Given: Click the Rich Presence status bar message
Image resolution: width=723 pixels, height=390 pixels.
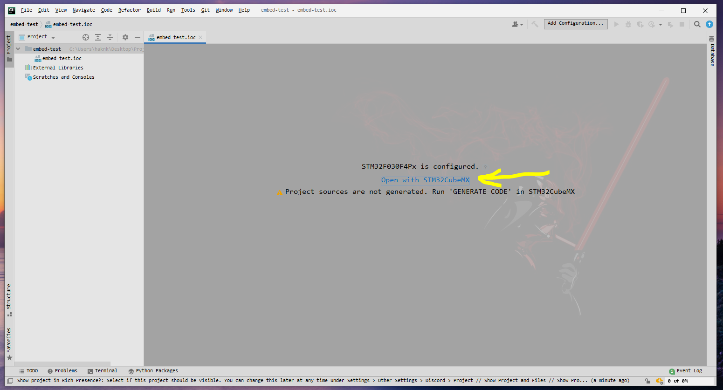Looking at the screenshot, I should 323,381.
